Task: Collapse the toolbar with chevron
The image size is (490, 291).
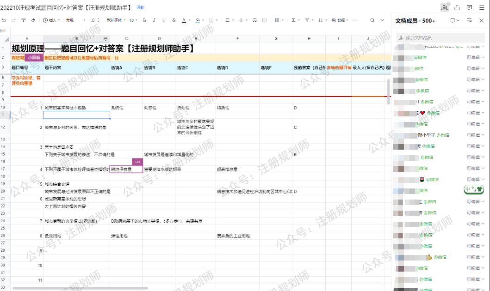Action: click(382, 20)
